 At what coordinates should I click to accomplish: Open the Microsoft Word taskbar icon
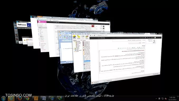point(44,98)
